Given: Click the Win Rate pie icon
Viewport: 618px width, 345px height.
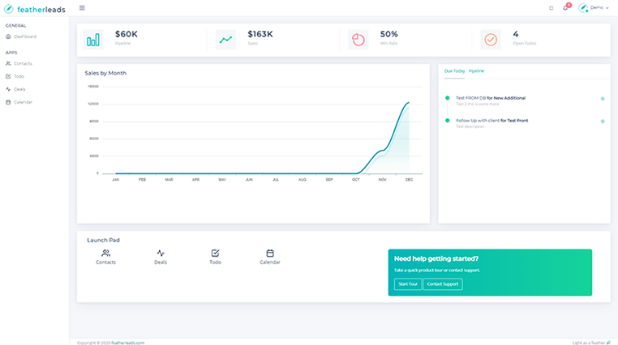Looking at the screenshot, I should point(358,39).
